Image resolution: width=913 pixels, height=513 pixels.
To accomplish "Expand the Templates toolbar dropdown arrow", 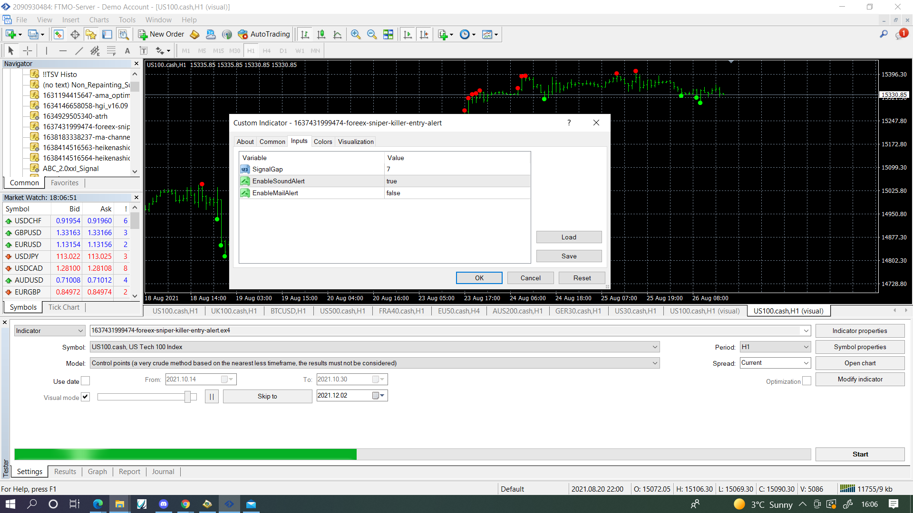I will [496, 34].
